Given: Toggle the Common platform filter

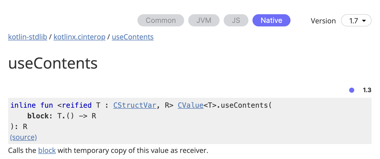Looking at the screenshot, I should click(x=161, y=20).
